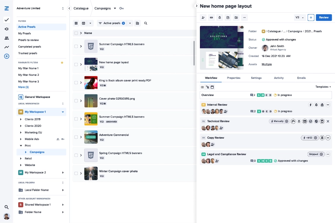Open the V3 version dropdown

300,17
